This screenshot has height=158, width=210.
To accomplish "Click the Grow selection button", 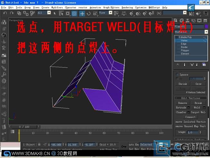I will [x=198, y=84].
